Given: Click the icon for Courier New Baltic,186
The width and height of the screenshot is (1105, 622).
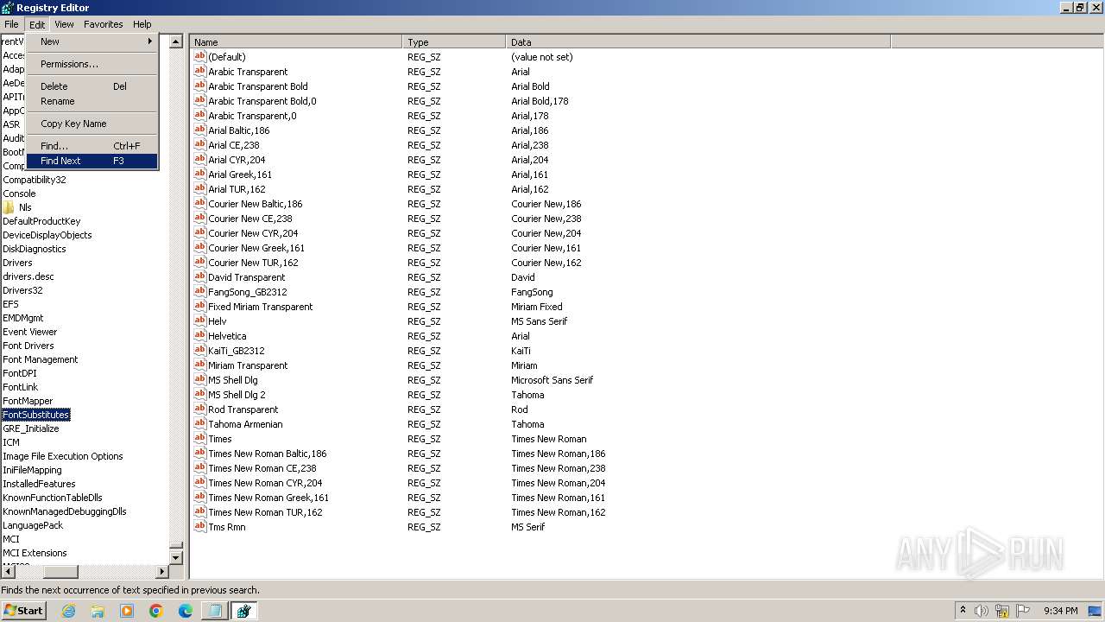Looking at the screenshot, I should tap(199, 204).
